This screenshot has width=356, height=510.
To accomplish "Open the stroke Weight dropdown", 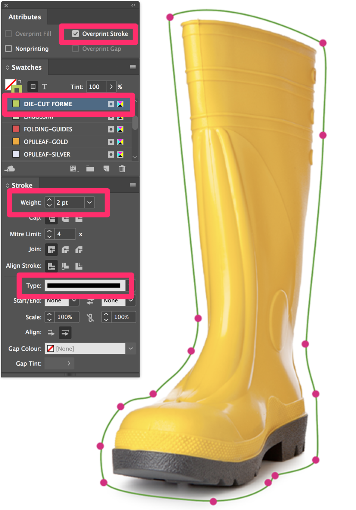I will pos(90,202).
